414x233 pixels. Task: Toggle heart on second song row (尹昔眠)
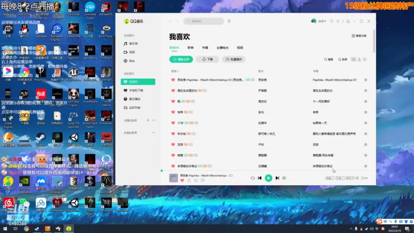[x=173, y=91]
